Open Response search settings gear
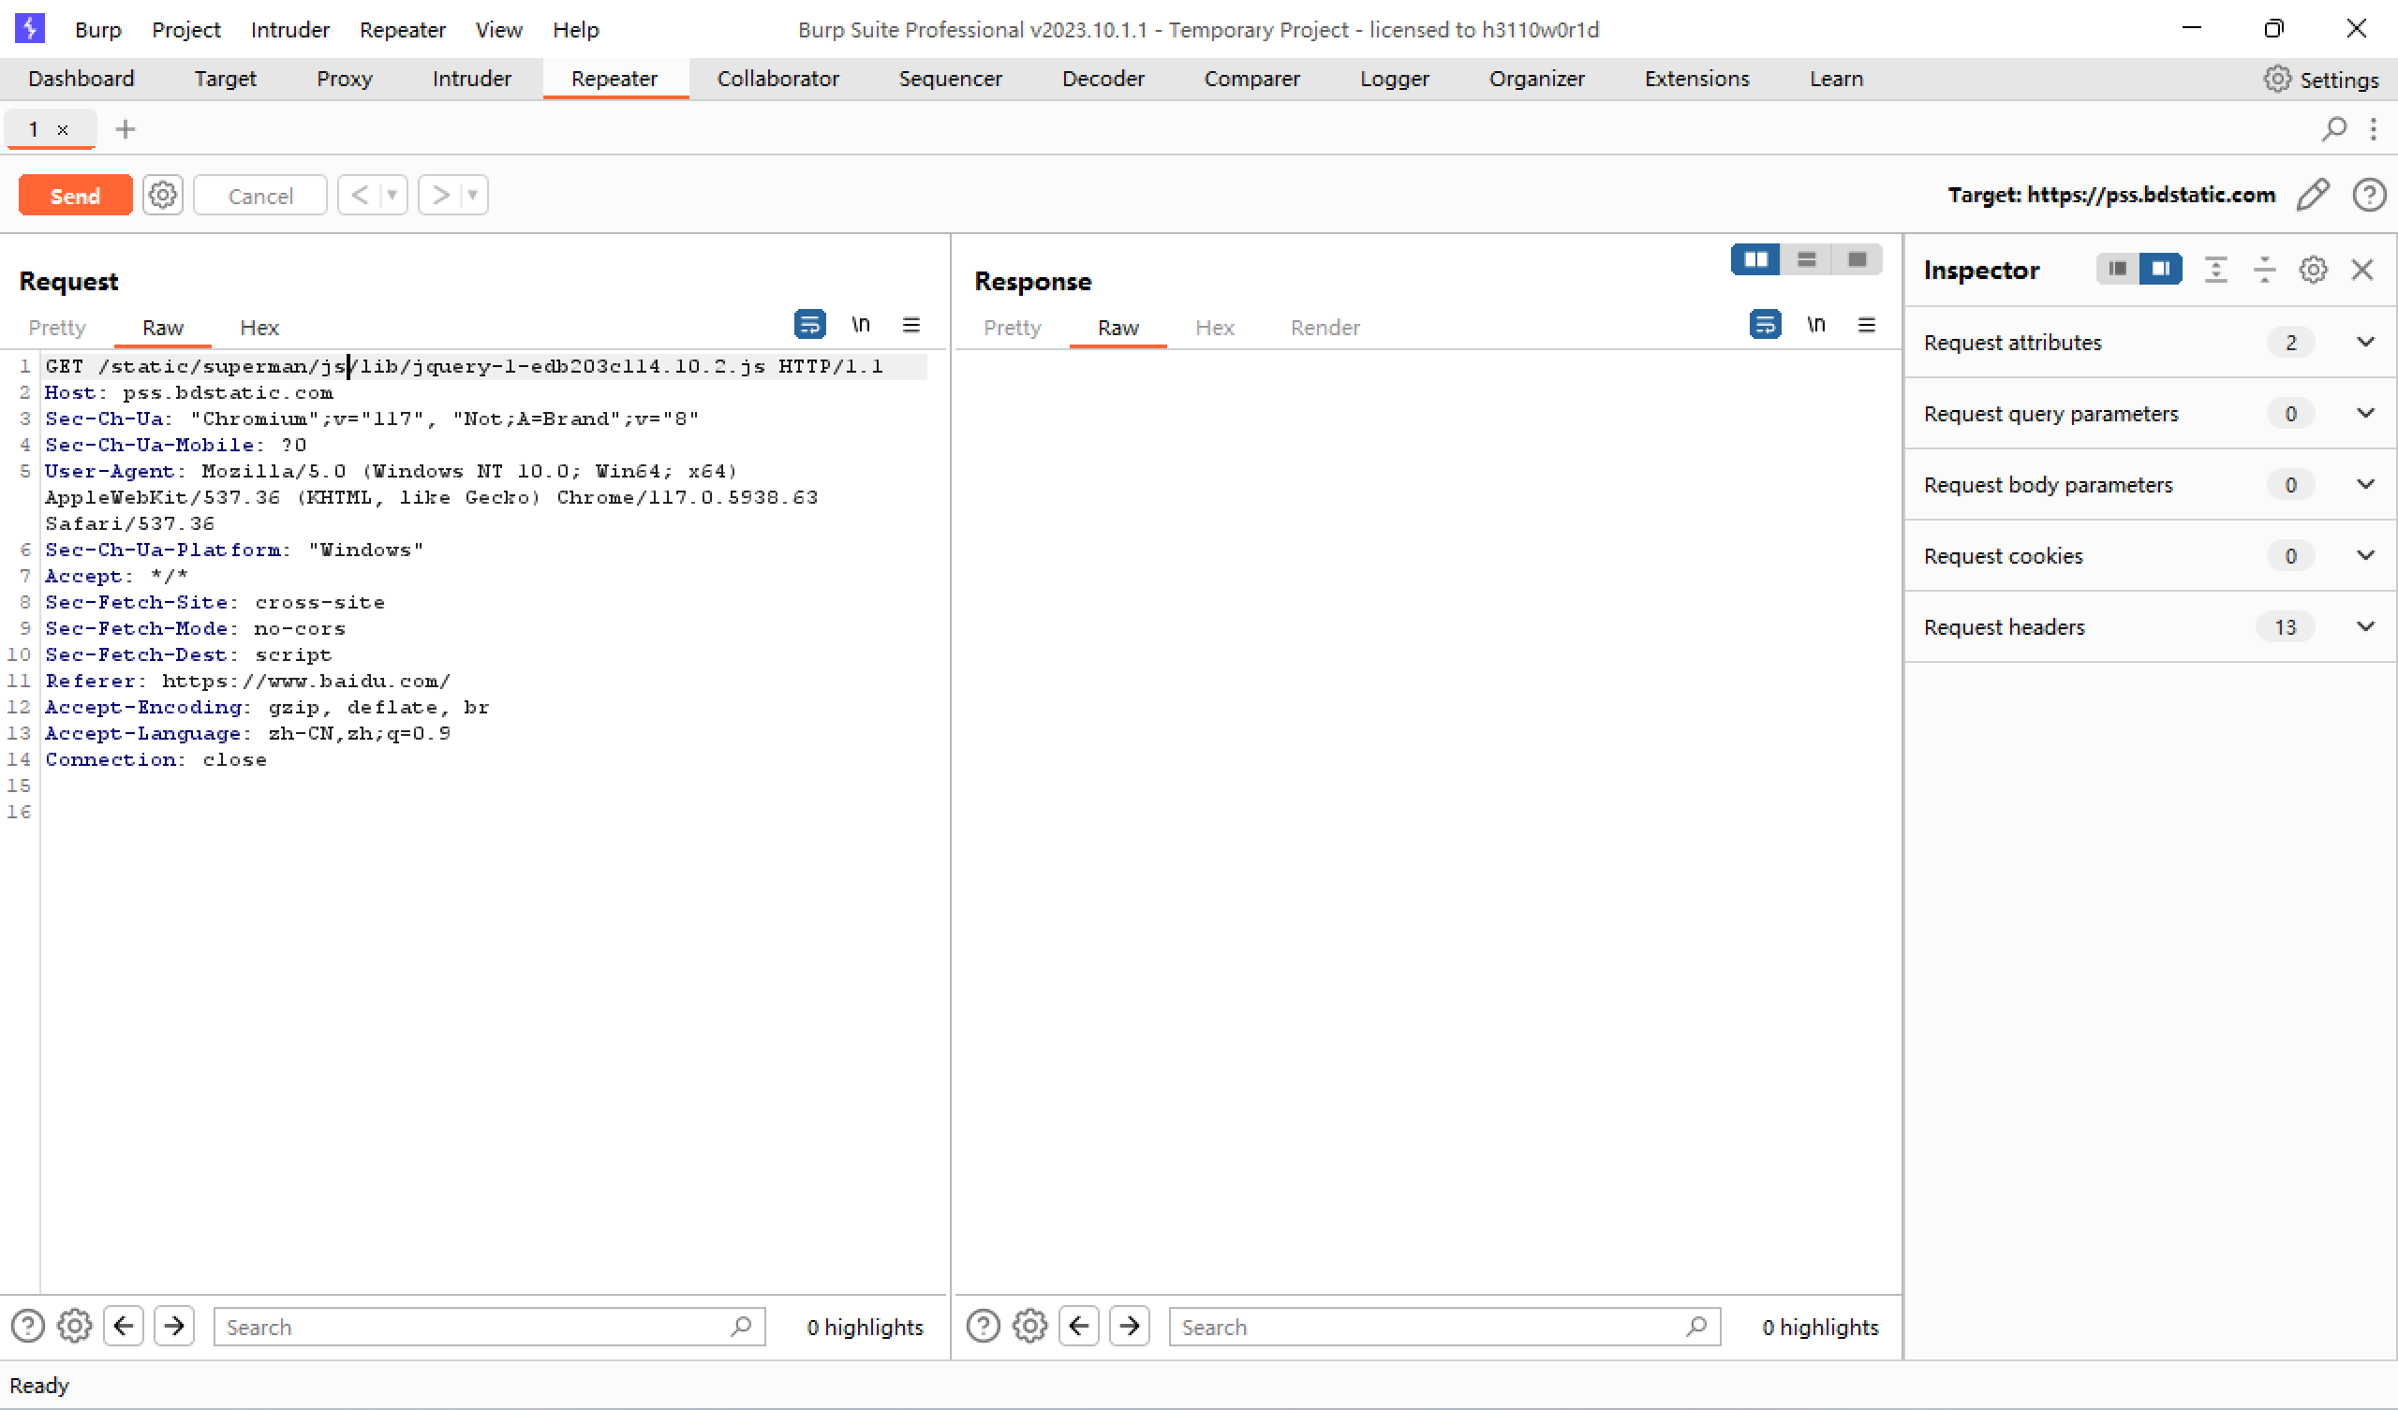 coord(1029,1327)
